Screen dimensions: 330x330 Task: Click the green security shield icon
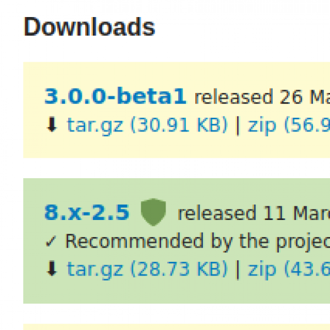pyautogui.click(x=153, y=213)
